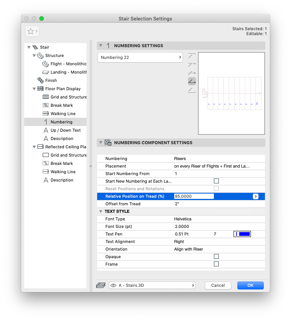This screenshot has height=320, width=291.
Task: Click Numbering Component Settings header icon
Action: pyautogui.click(x=108, y=143)
